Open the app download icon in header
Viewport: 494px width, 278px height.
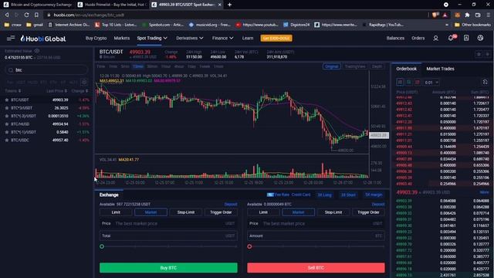coord(466,38)
